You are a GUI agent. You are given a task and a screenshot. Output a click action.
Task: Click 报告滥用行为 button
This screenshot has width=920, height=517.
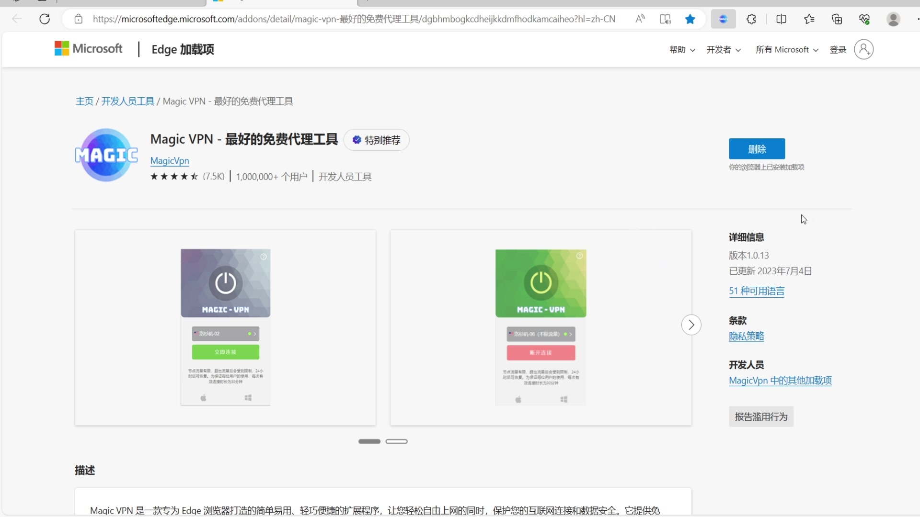tap(761, 416)
